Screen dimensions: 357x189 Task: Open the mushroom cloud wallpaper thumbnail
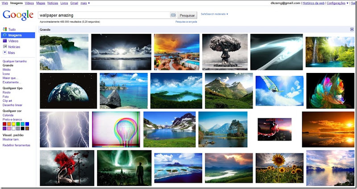[225, 52]
